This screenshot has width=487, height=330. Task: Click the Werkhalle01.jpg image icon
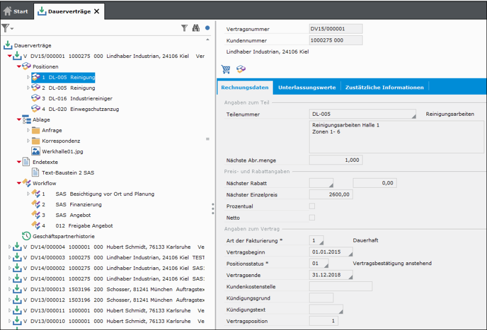pos(36,151)
